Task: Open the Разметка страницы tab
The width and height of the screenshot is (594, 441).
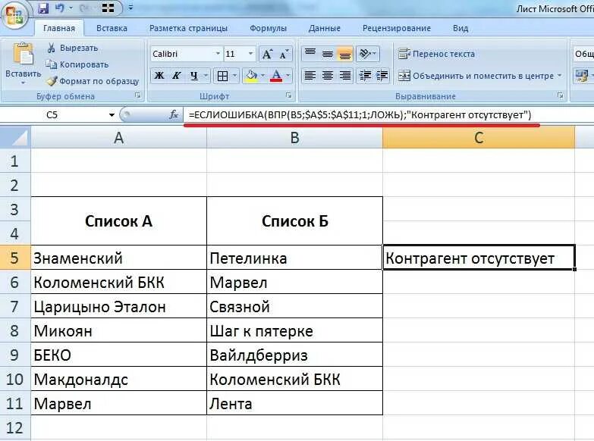Action: point(188,28)
